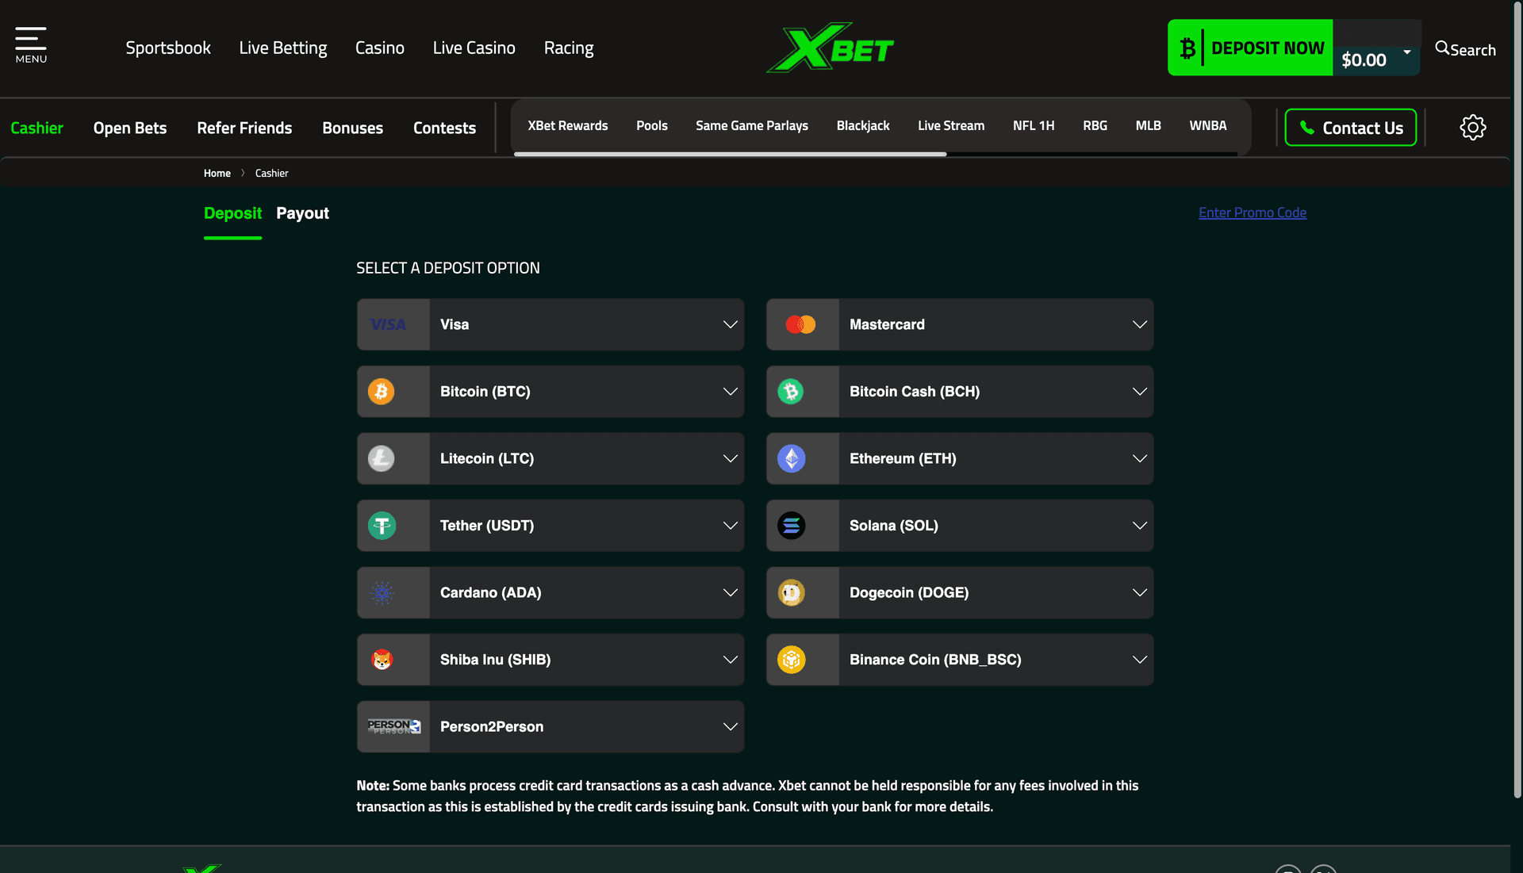Expand the Tether (USDT) deposit option
The width and height of the screenshot is (1523, 873).
coord(729,525)
